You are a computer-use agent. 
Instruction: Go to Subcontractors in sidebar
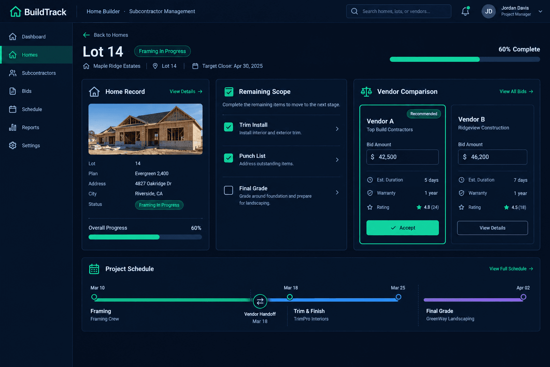click(36, 73)
